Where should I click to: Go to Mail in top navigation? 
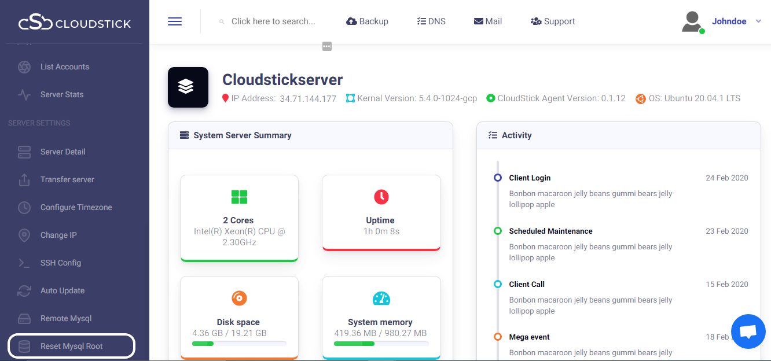tap(488, 21)
